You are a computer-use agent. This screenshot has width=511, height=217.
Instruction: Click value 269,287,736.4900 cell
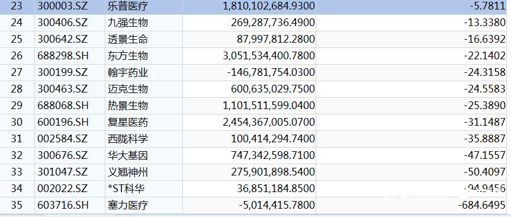point(249,23)
